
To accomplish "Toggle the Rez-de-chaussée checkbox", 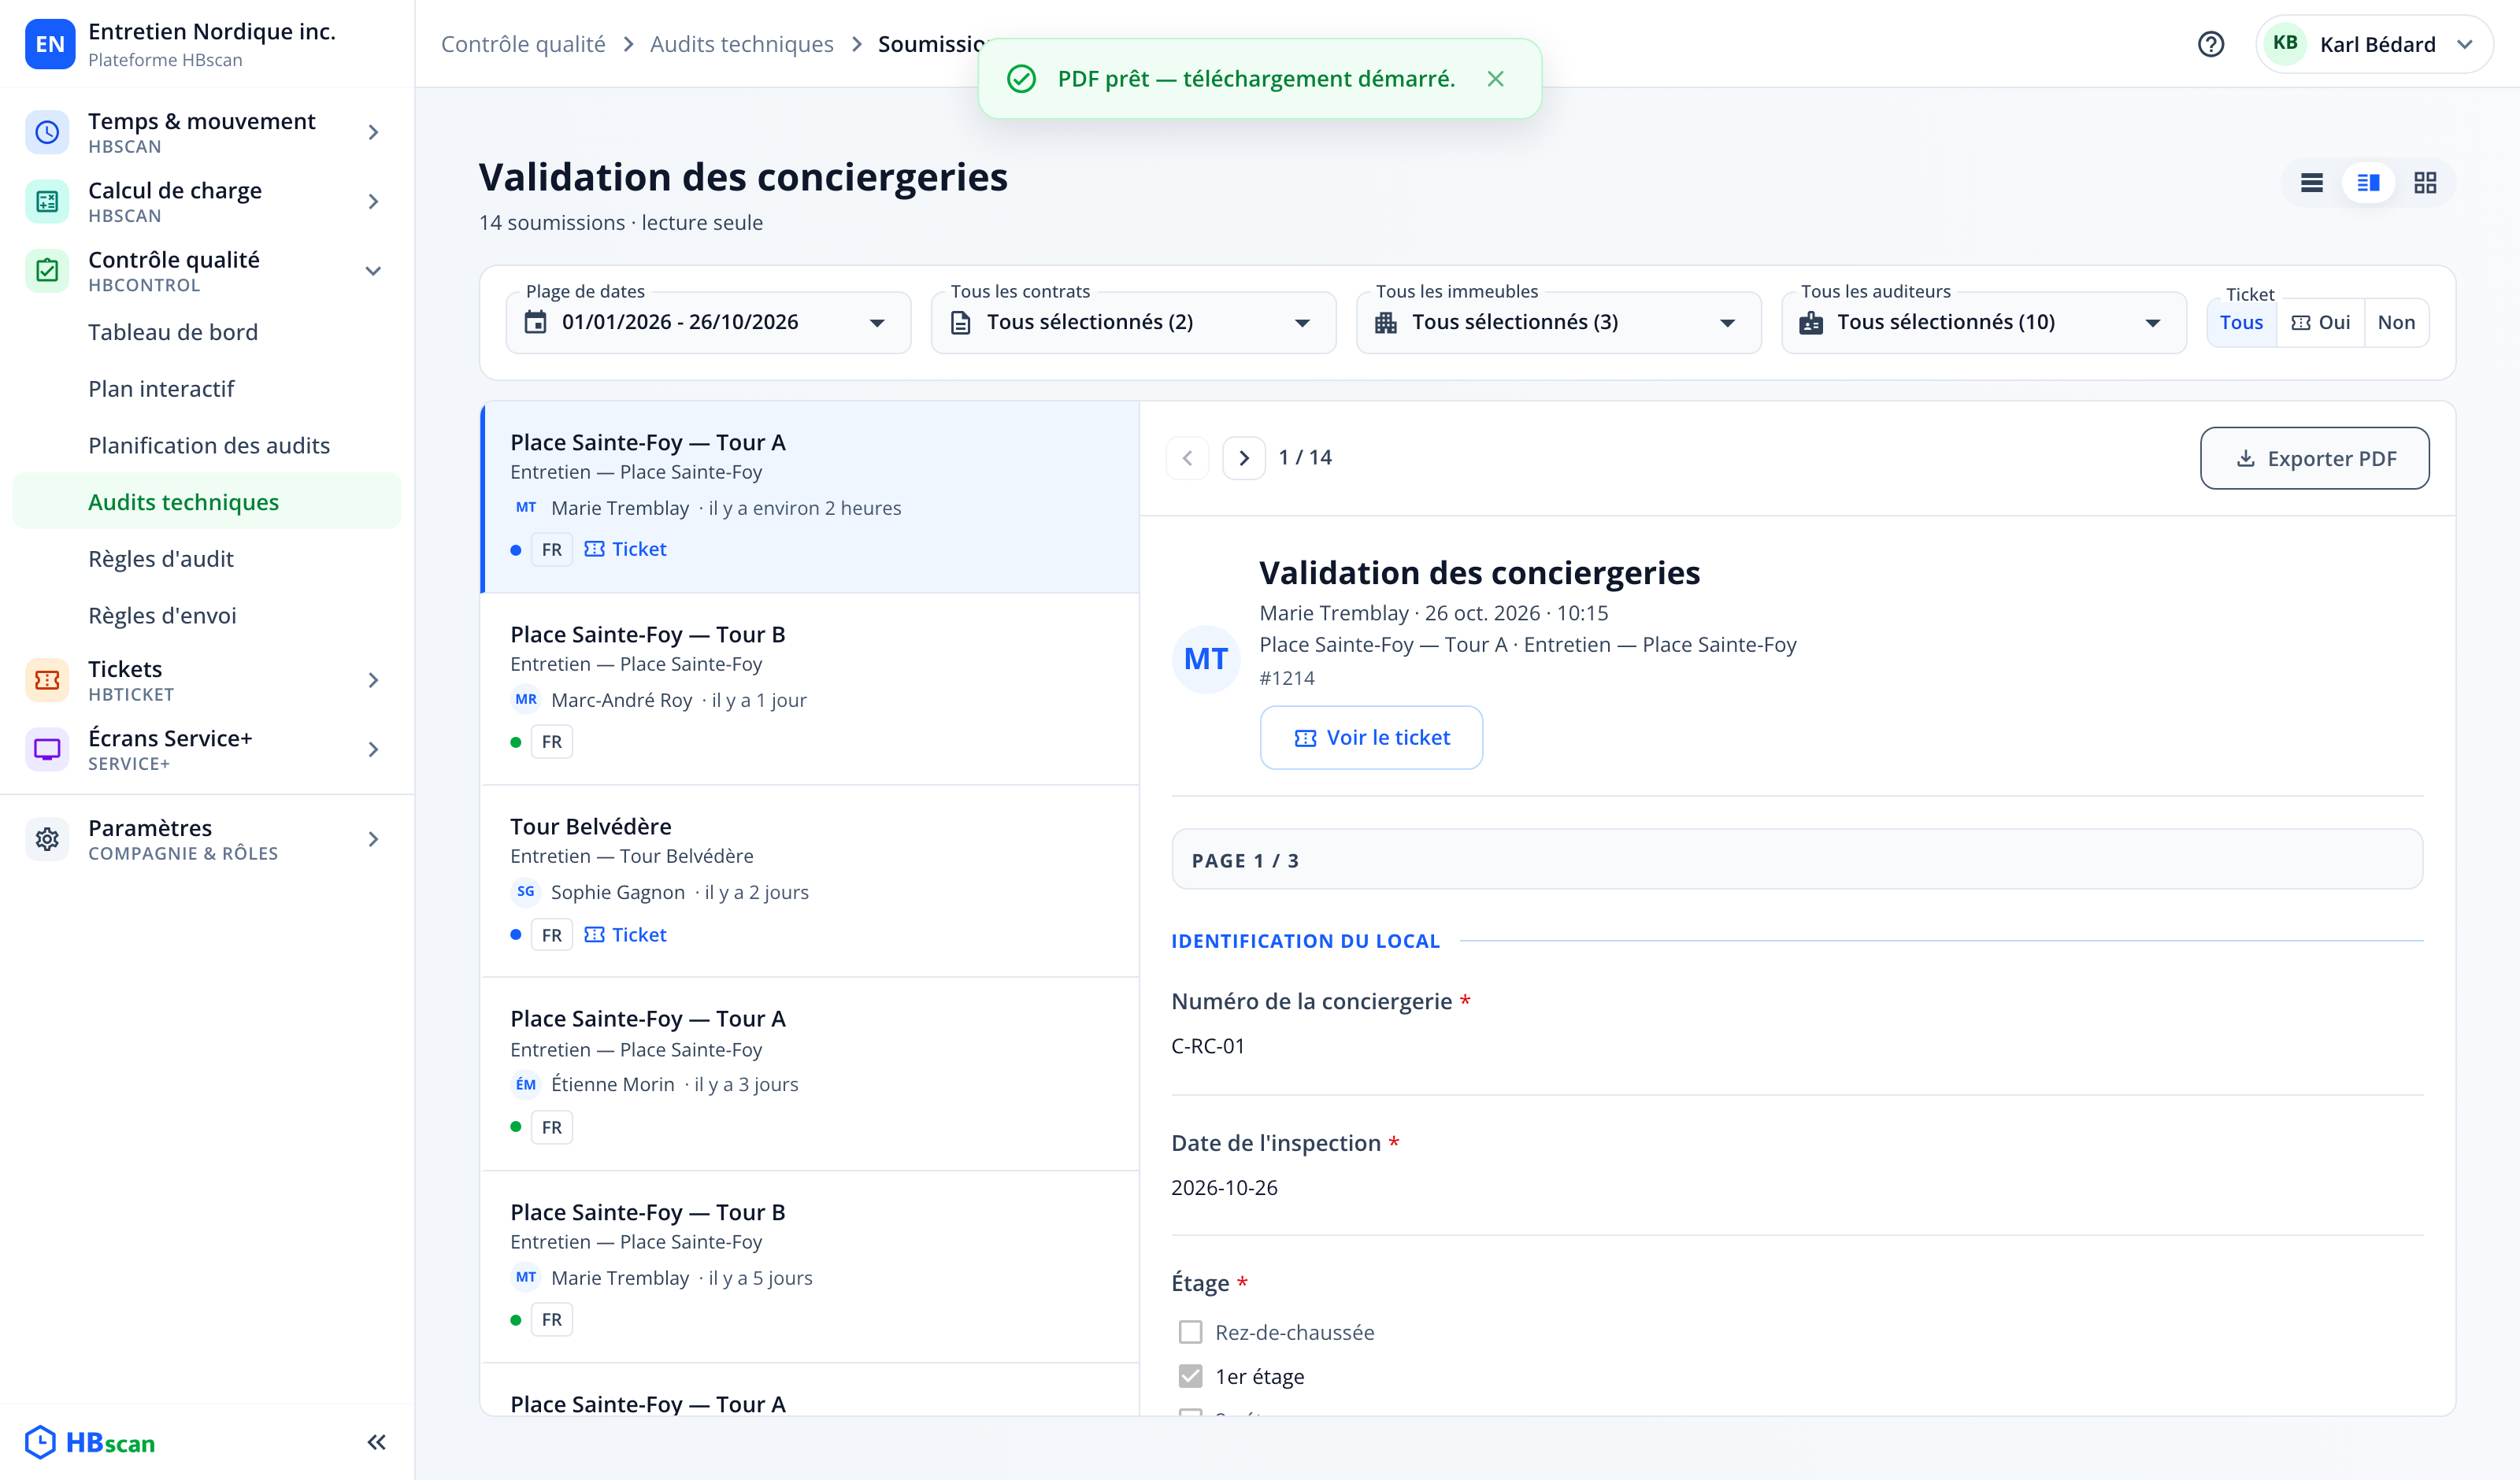I will tap(1190, 1332).
